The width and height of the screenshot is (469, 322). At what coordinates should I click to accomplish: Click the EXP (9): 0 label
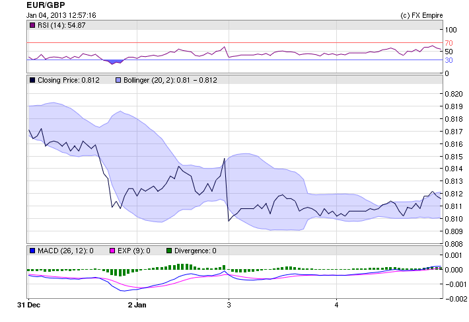(x=134, y=251)
